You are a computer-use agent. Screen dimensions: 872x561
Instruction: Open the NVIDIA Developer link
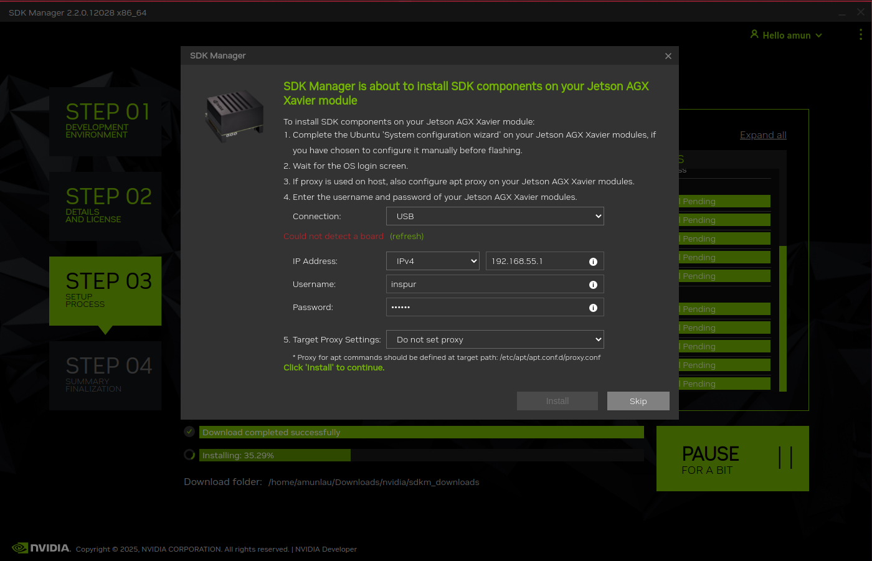point(326,549)
